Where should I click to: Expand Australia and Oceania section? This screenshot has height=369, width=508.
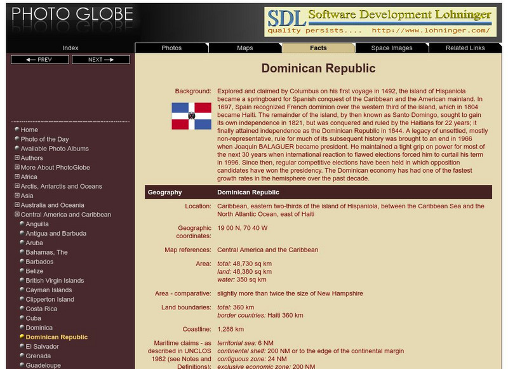tap(17, 205)
